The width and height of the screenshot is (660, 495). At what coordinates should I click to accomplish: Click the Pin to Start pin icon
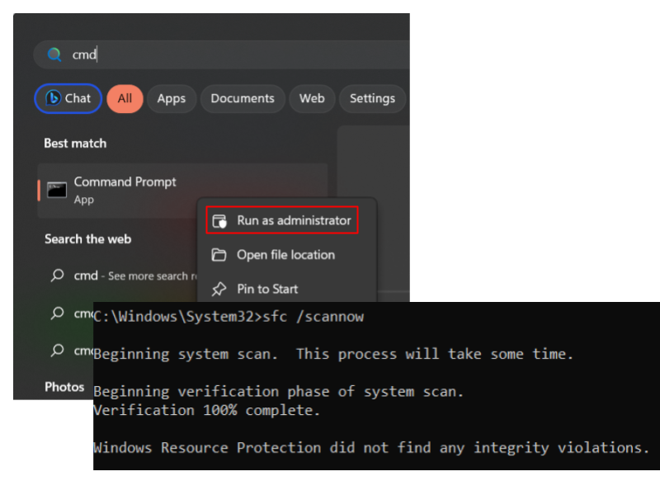click(219, 290)
